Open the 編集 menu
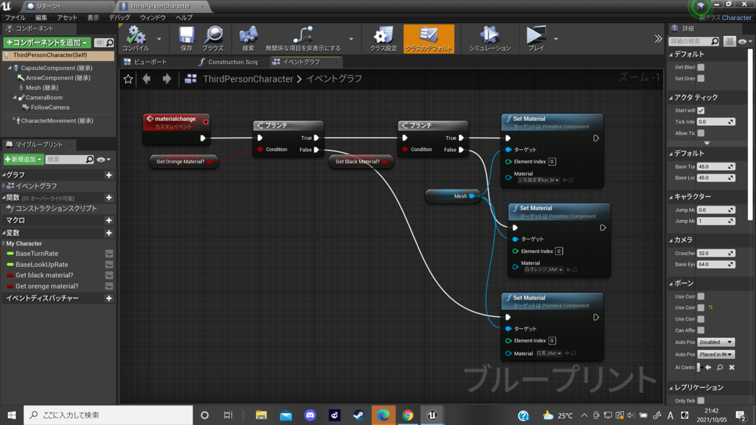 point(41,18)
